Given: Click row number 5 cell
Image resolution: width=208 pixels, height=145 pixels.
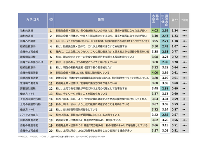Looking at the screenshot, I should click(51, 52).
